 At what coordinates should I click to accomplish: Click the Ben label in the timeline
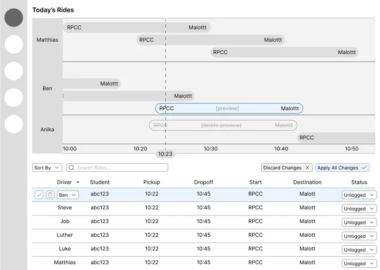coord(47,89)
